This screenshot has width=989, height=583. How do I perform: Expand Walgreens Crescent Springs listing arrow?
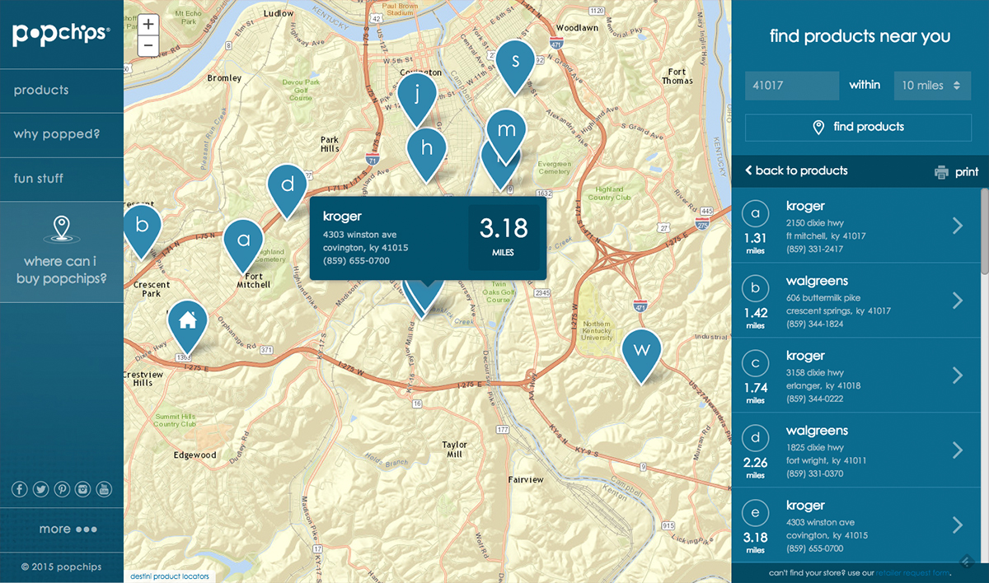pos(958,301)
